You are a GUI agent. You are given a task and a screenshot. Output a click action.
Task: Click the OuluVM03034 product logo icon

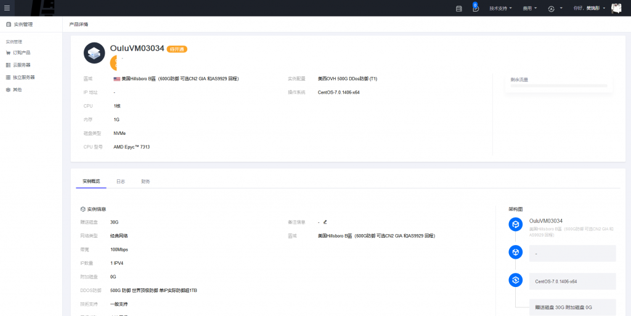coord(94,53)
